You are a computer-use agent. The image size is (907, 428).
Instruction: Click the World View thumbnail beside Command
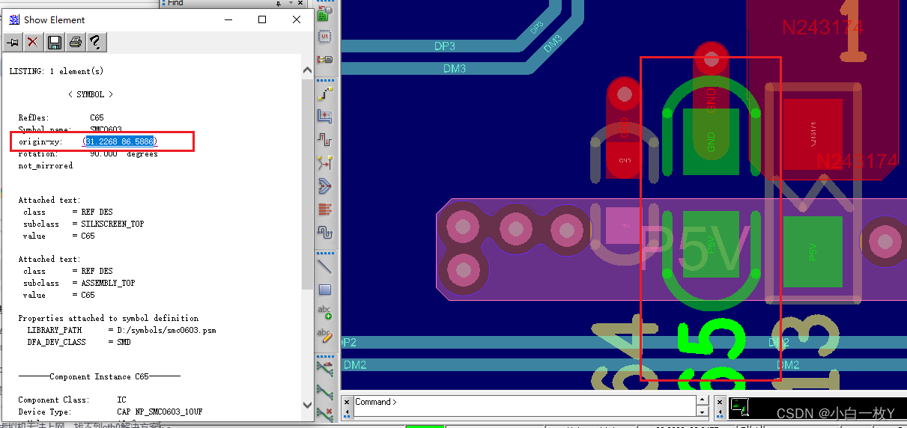click(740, 407)
